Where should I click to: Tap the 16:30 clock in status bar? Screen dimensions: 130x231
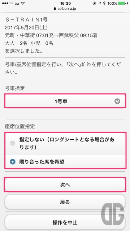pyautogui.click(x=65, y=4)
